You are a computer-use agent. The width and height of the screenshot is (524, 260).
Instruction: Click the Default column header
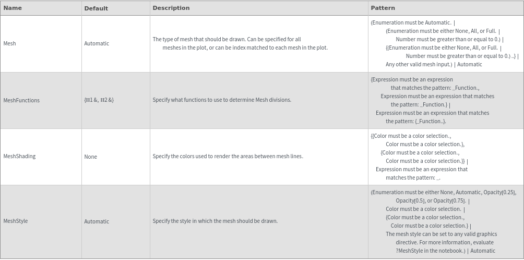pyautogui.click(x=96, y=8)
